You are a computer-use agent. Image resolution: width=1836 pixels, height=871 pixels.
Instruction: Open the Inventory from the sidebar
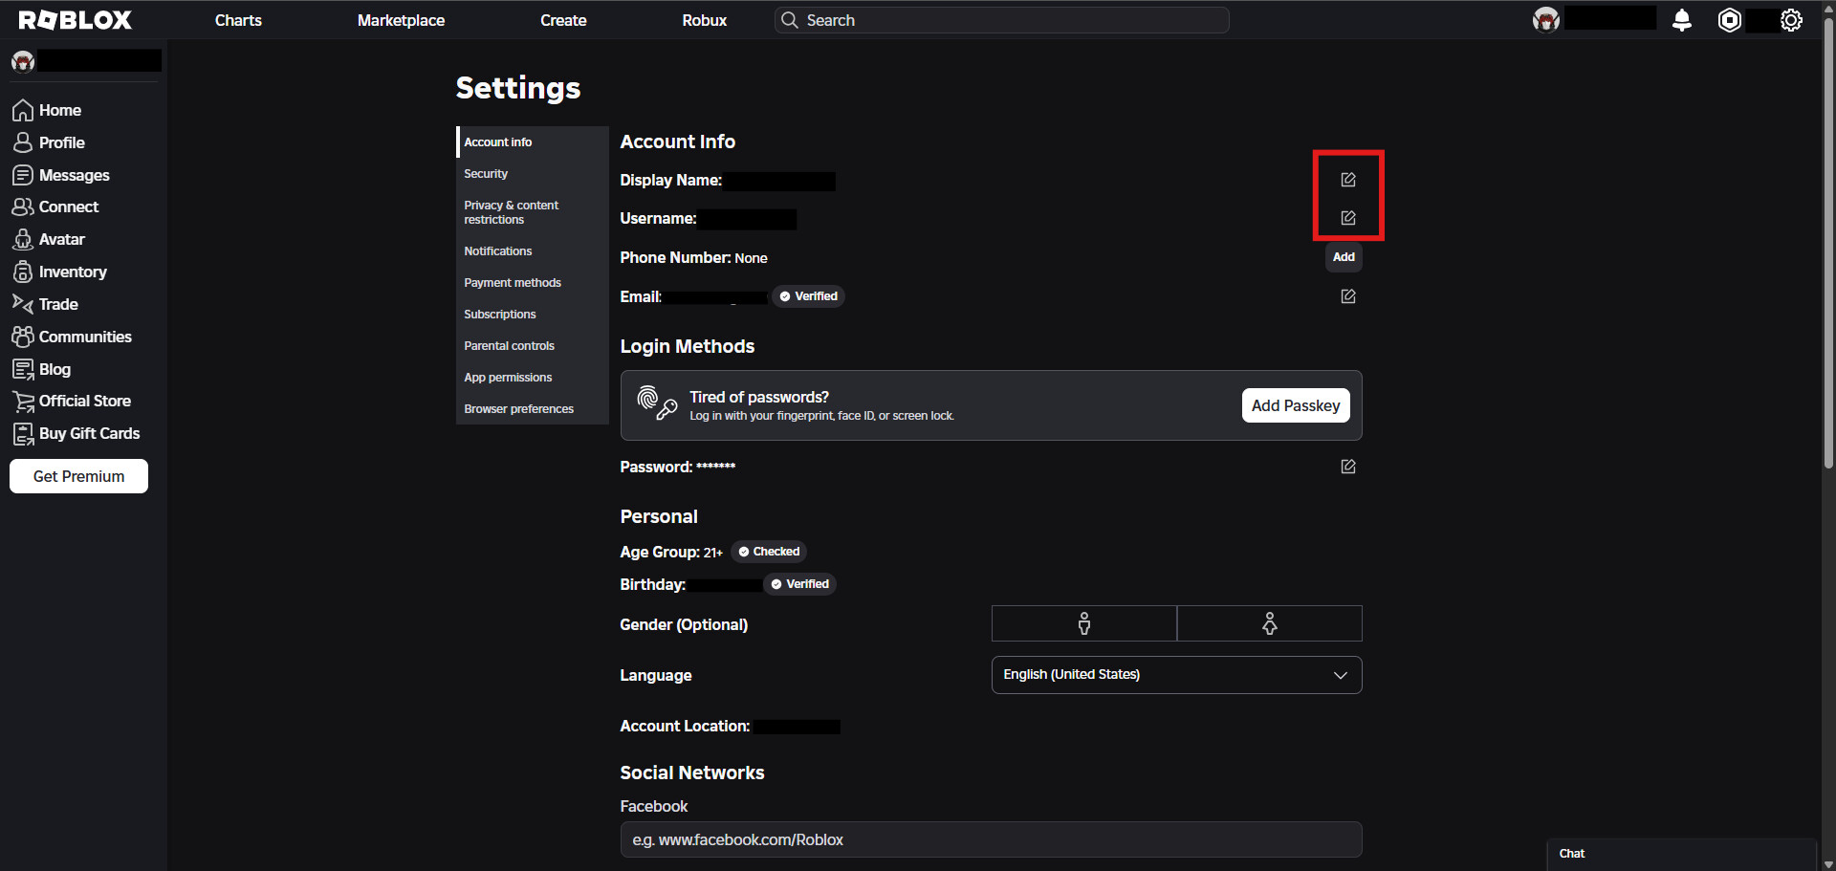(x=72, y=272)
